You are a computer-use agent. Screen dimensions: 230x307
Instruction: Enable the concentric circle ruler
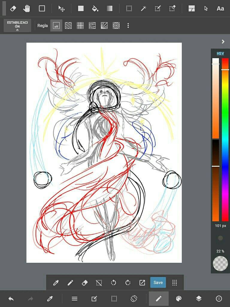coord(116,26)
